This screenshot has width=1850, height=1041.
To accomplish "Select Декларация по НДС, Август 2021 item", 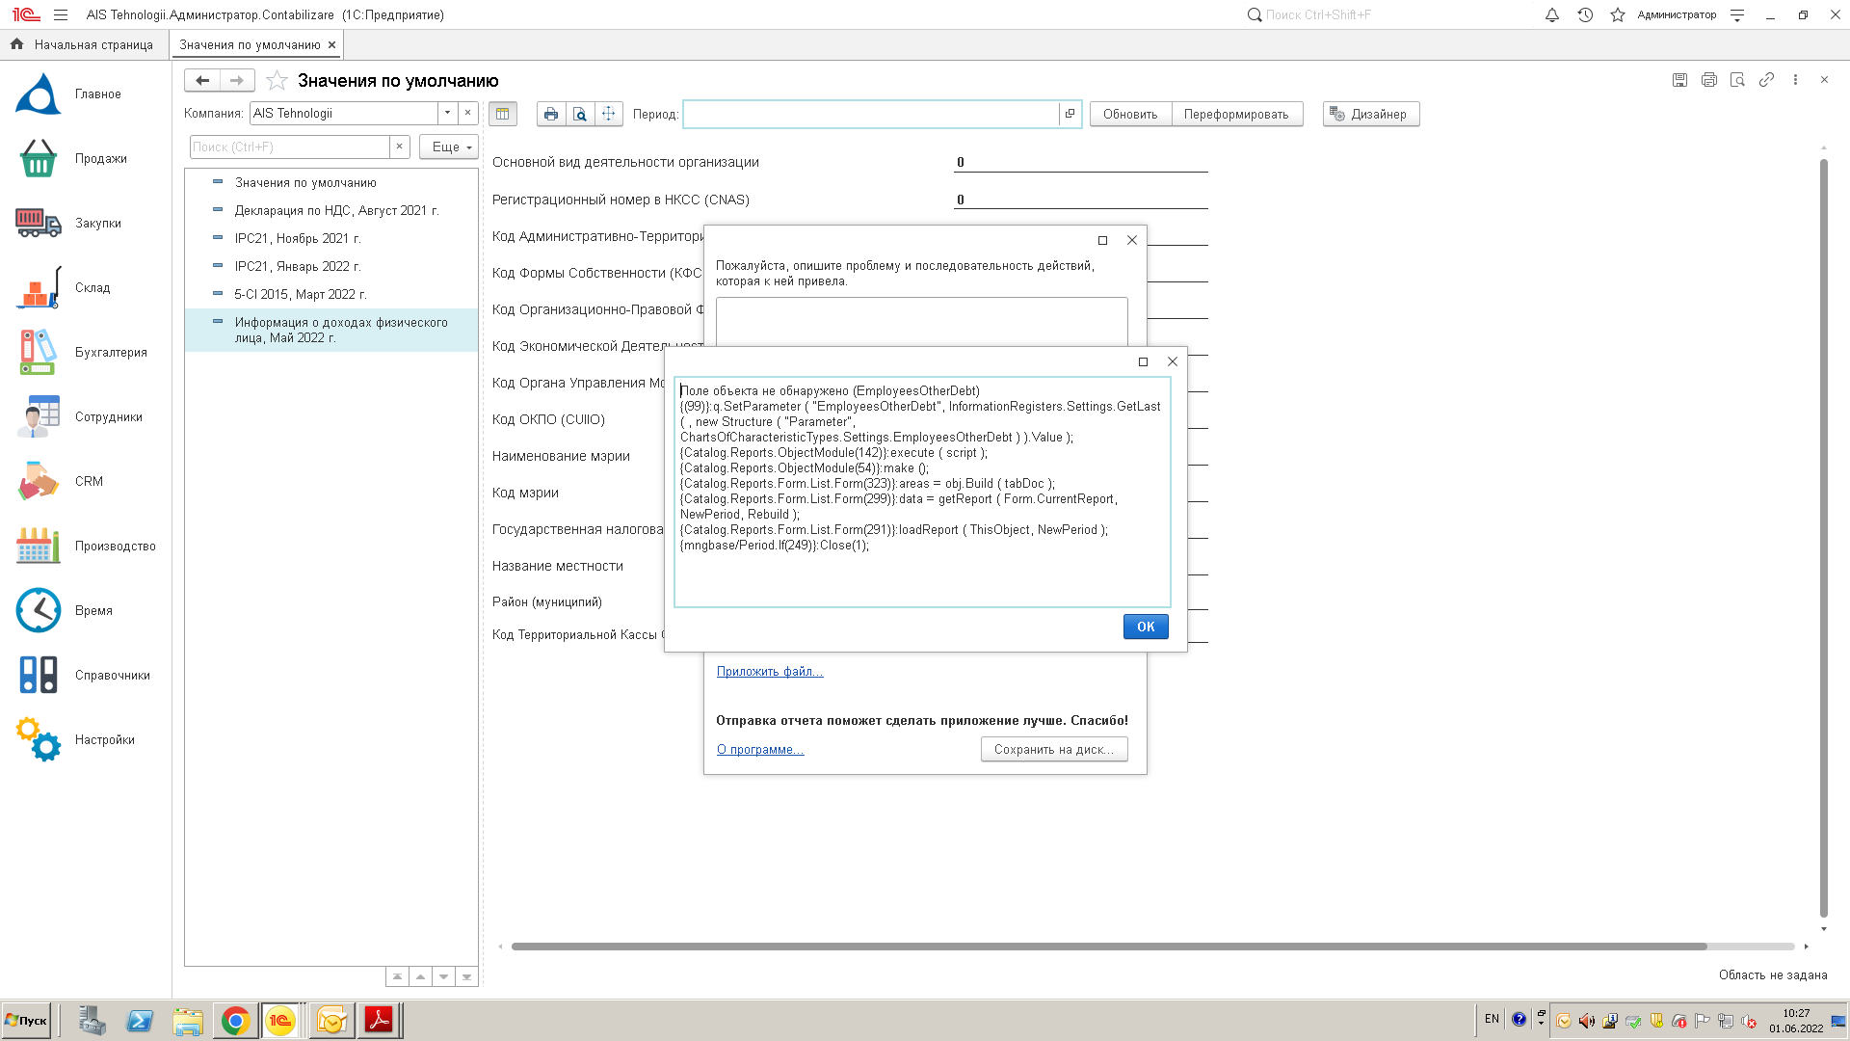I will point(336,210).
